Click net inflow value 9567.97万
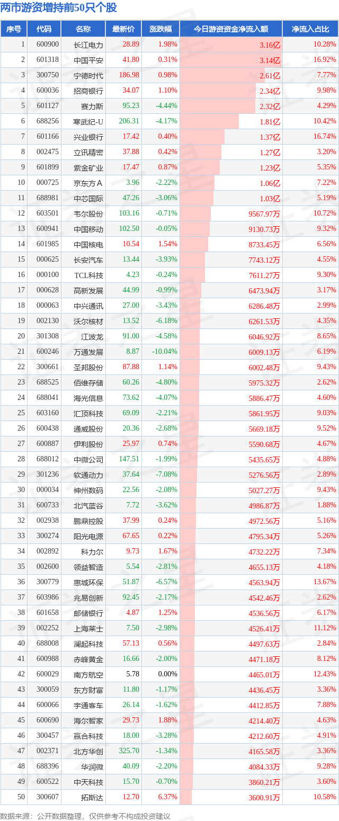339x821 pixels. point(264,214)
